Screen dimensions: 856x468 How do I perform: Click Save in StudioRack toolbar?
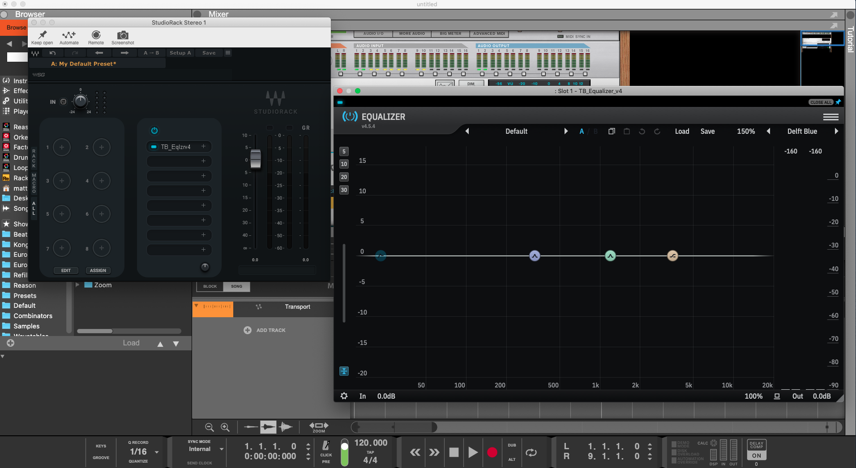[x=209, y=53]
